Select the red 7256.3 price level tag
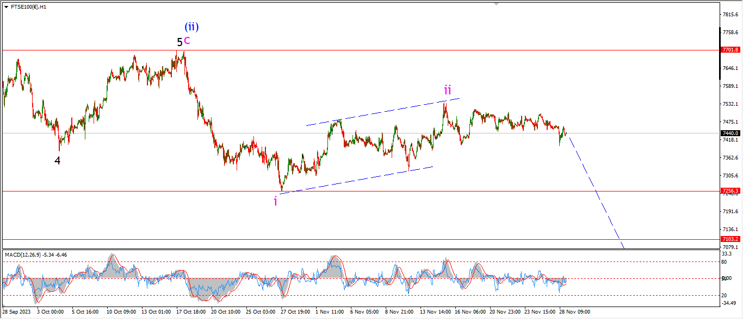This screenshot has height=319, width=743. tap(730, 191)
